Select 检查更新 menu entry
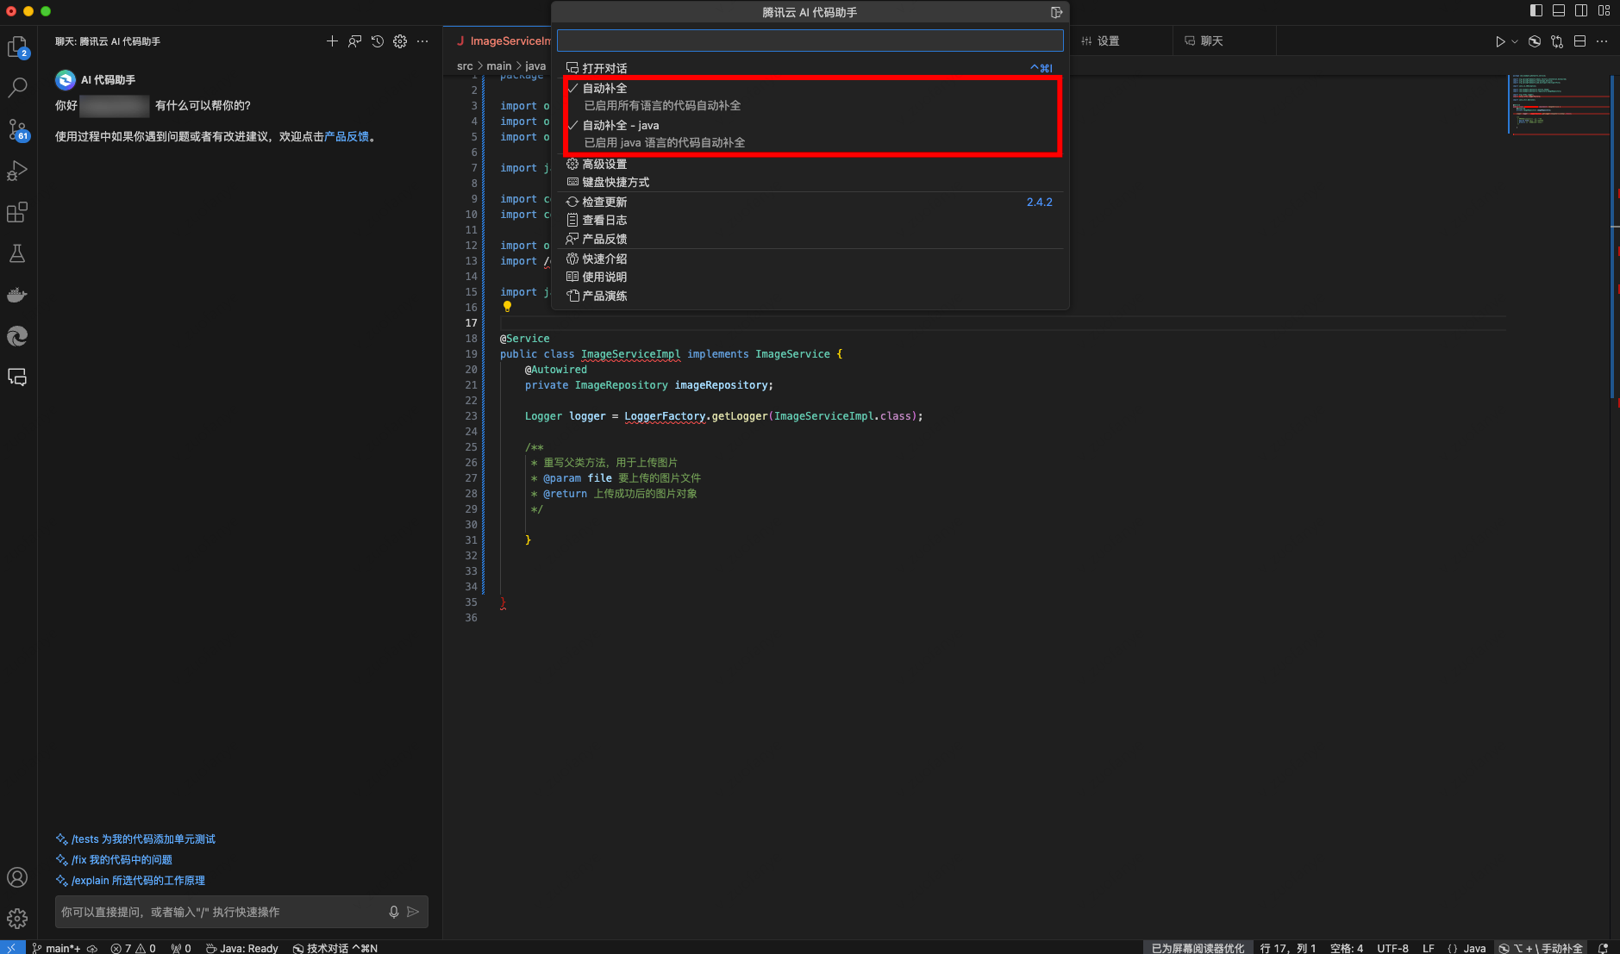Screen dimensions: 1620x954 tap(810, 202)
